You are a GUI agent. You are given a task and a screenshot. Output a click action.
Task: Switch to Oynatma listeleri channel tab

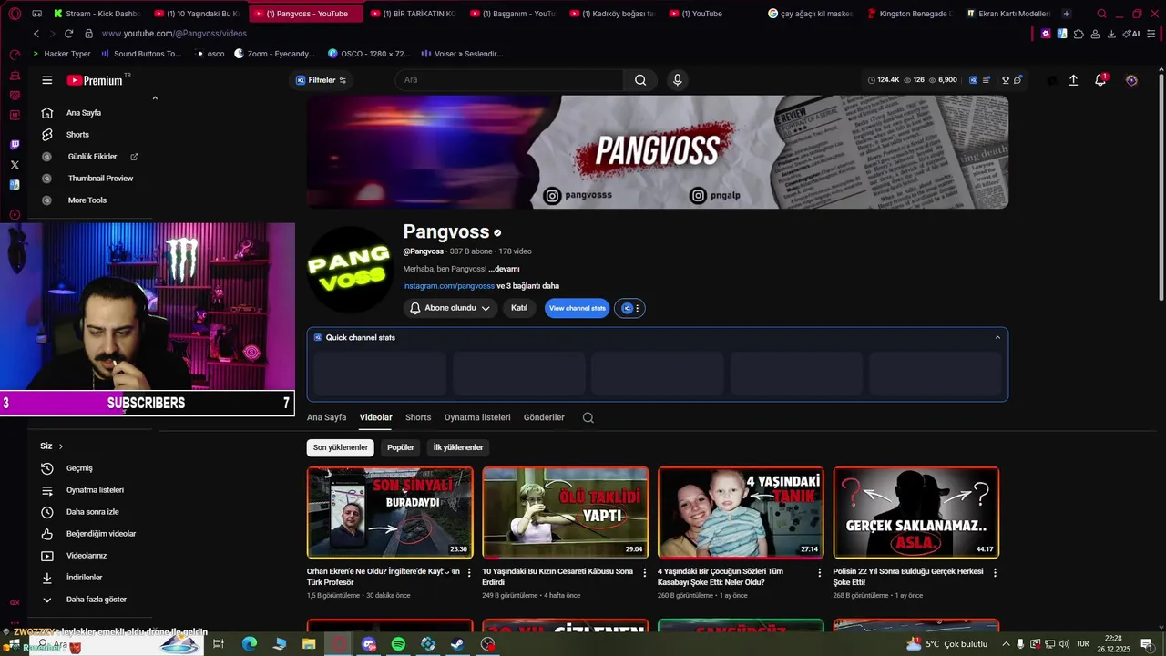pos(477,417)
